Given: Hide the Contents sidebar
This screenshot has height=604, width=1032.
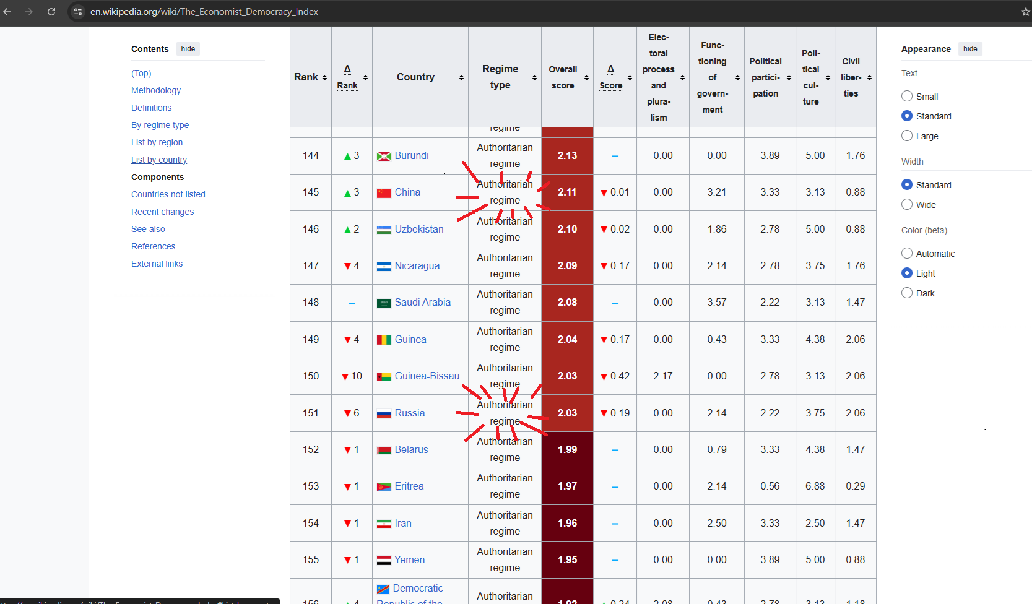Looking at the screenshot, I should click(188, 49).
